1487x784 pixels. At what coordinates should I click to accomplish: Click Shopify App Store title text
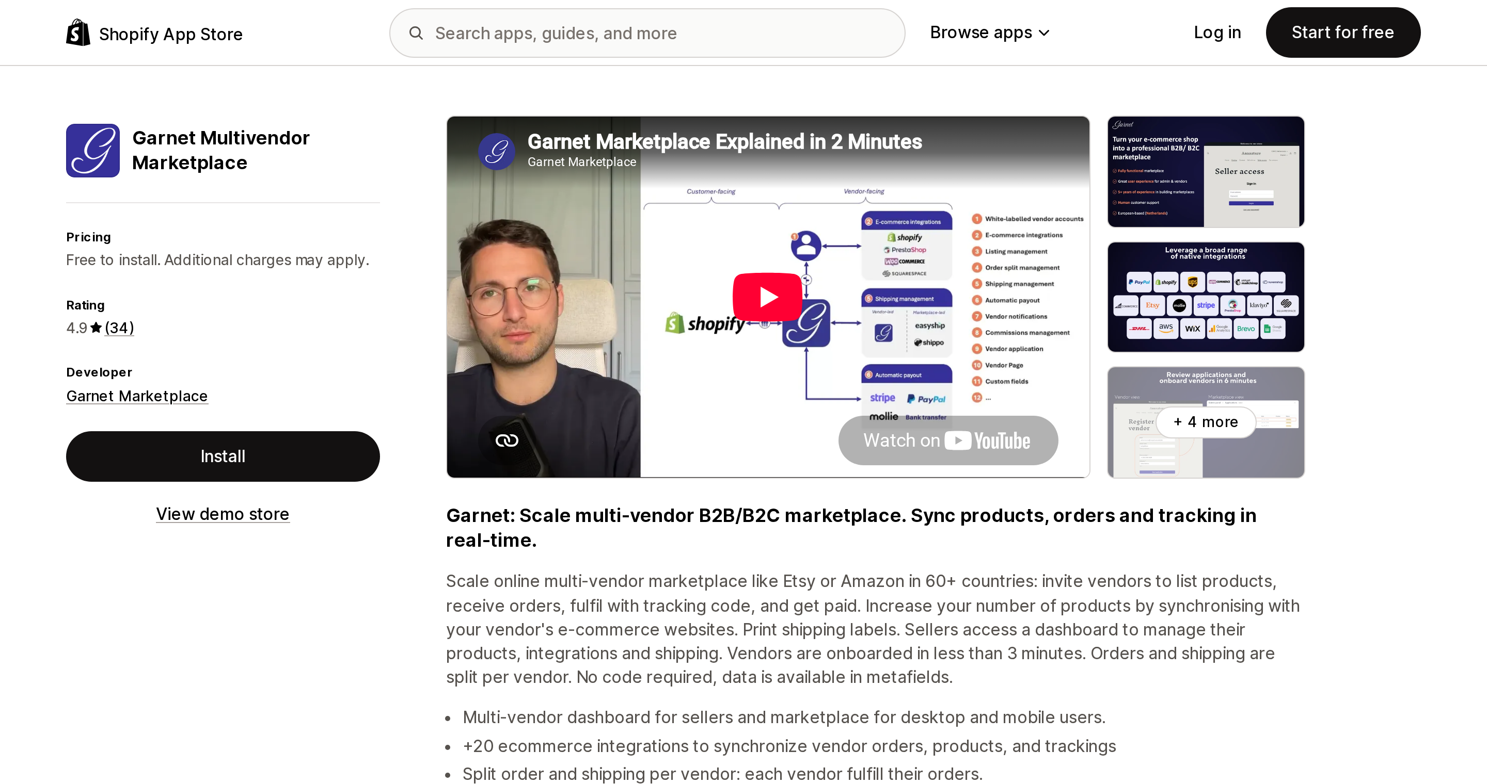pyautogui.click(x=171, y=34)
